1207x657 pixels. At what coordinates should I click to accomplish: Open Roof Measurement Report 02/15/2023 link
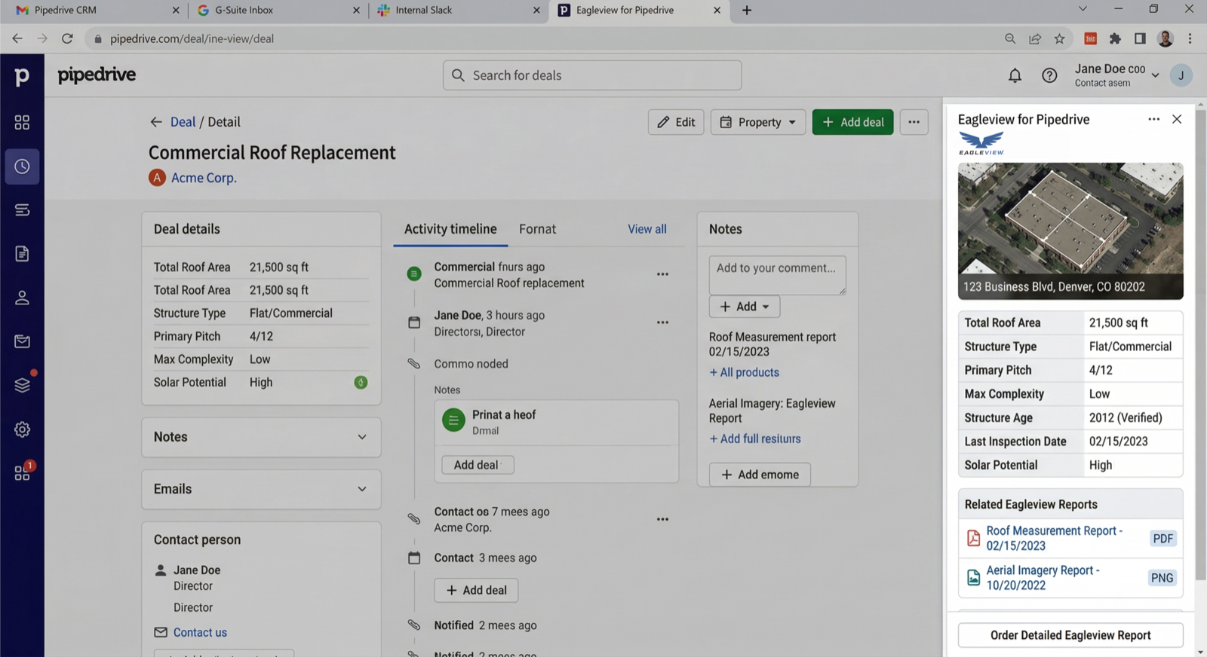pos(1054,538)
